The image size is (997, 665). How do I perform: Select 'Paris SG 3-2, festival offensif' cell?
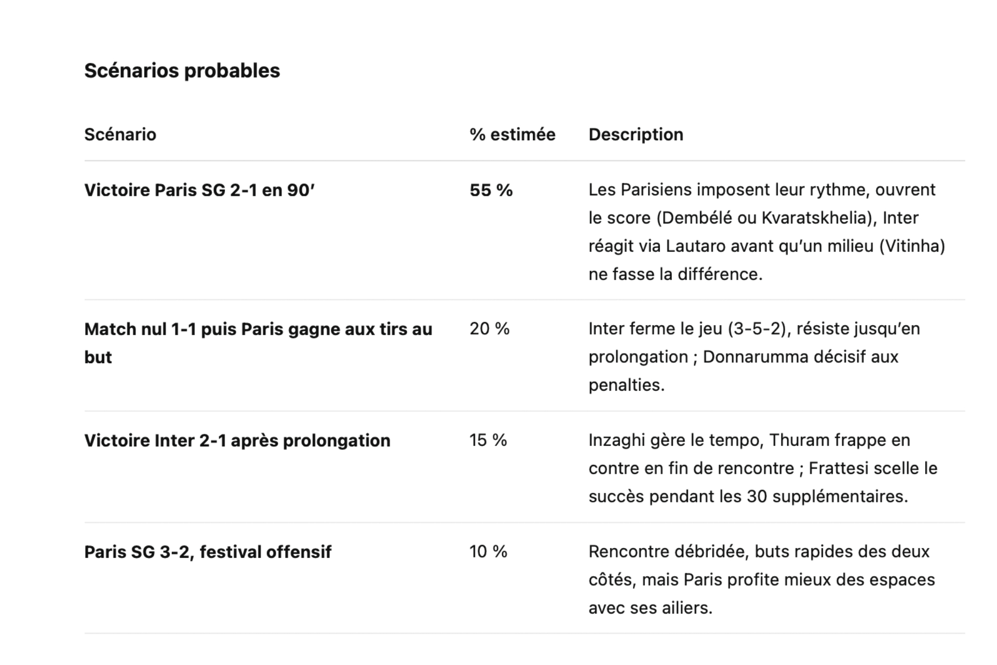pyautogui.click(x=208, y=552)
